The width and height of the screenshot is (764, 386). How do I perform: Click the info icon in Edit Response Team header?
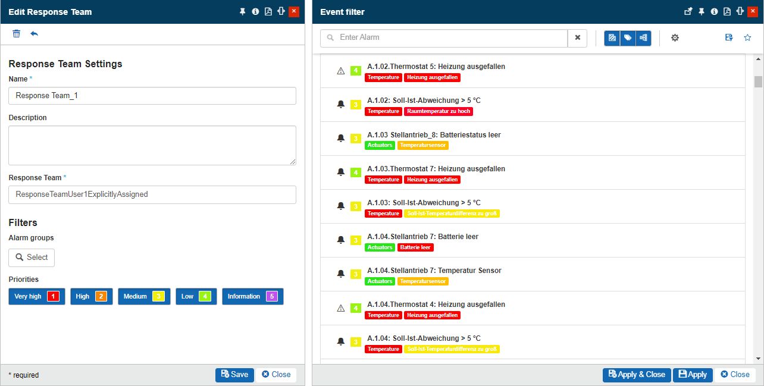point(255,12)
